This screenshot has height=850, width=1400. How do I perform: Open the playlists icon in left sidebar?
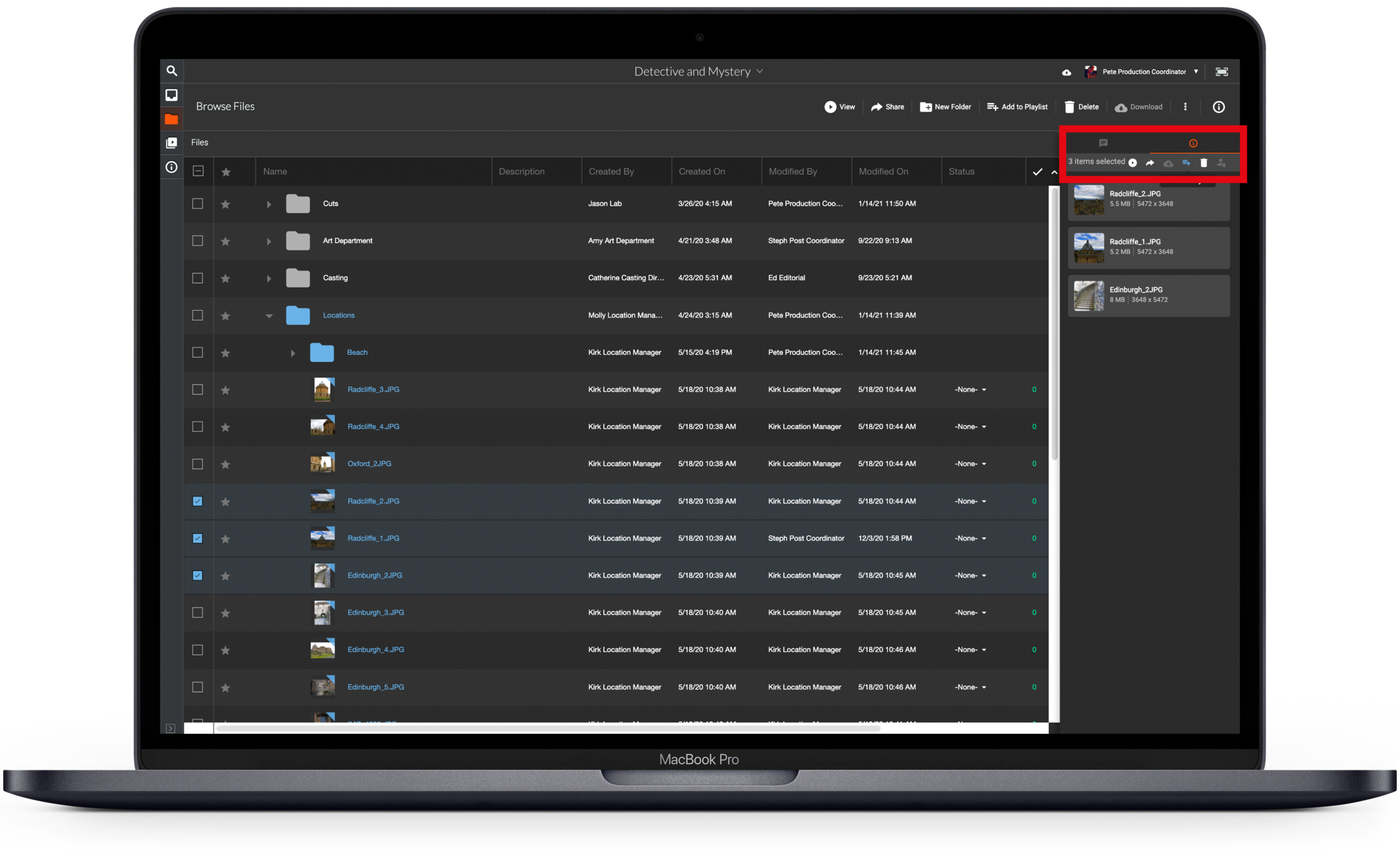coord(171,143)
